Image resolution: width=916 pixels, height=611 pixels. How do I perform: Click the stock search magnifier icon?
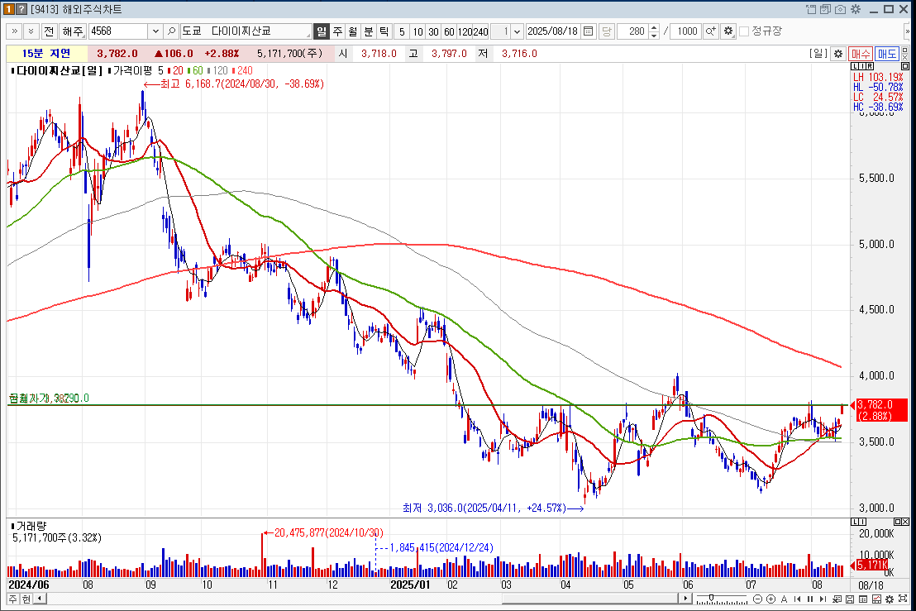click(x=172, y=31)
